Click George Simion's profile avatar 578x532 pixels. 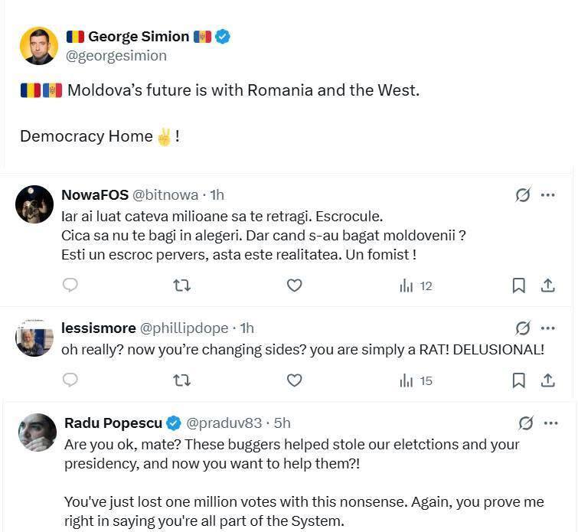pyautogui.click(x=37, y=46)
